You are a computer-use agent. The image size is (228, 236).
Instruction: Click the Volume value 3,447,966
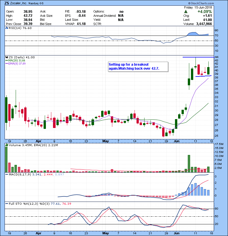(x=204, y=24)
